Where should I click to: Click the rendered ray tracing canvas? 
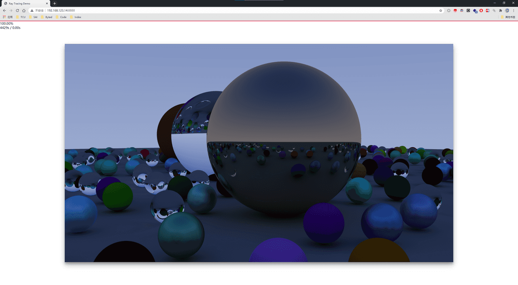coord(259,153)
